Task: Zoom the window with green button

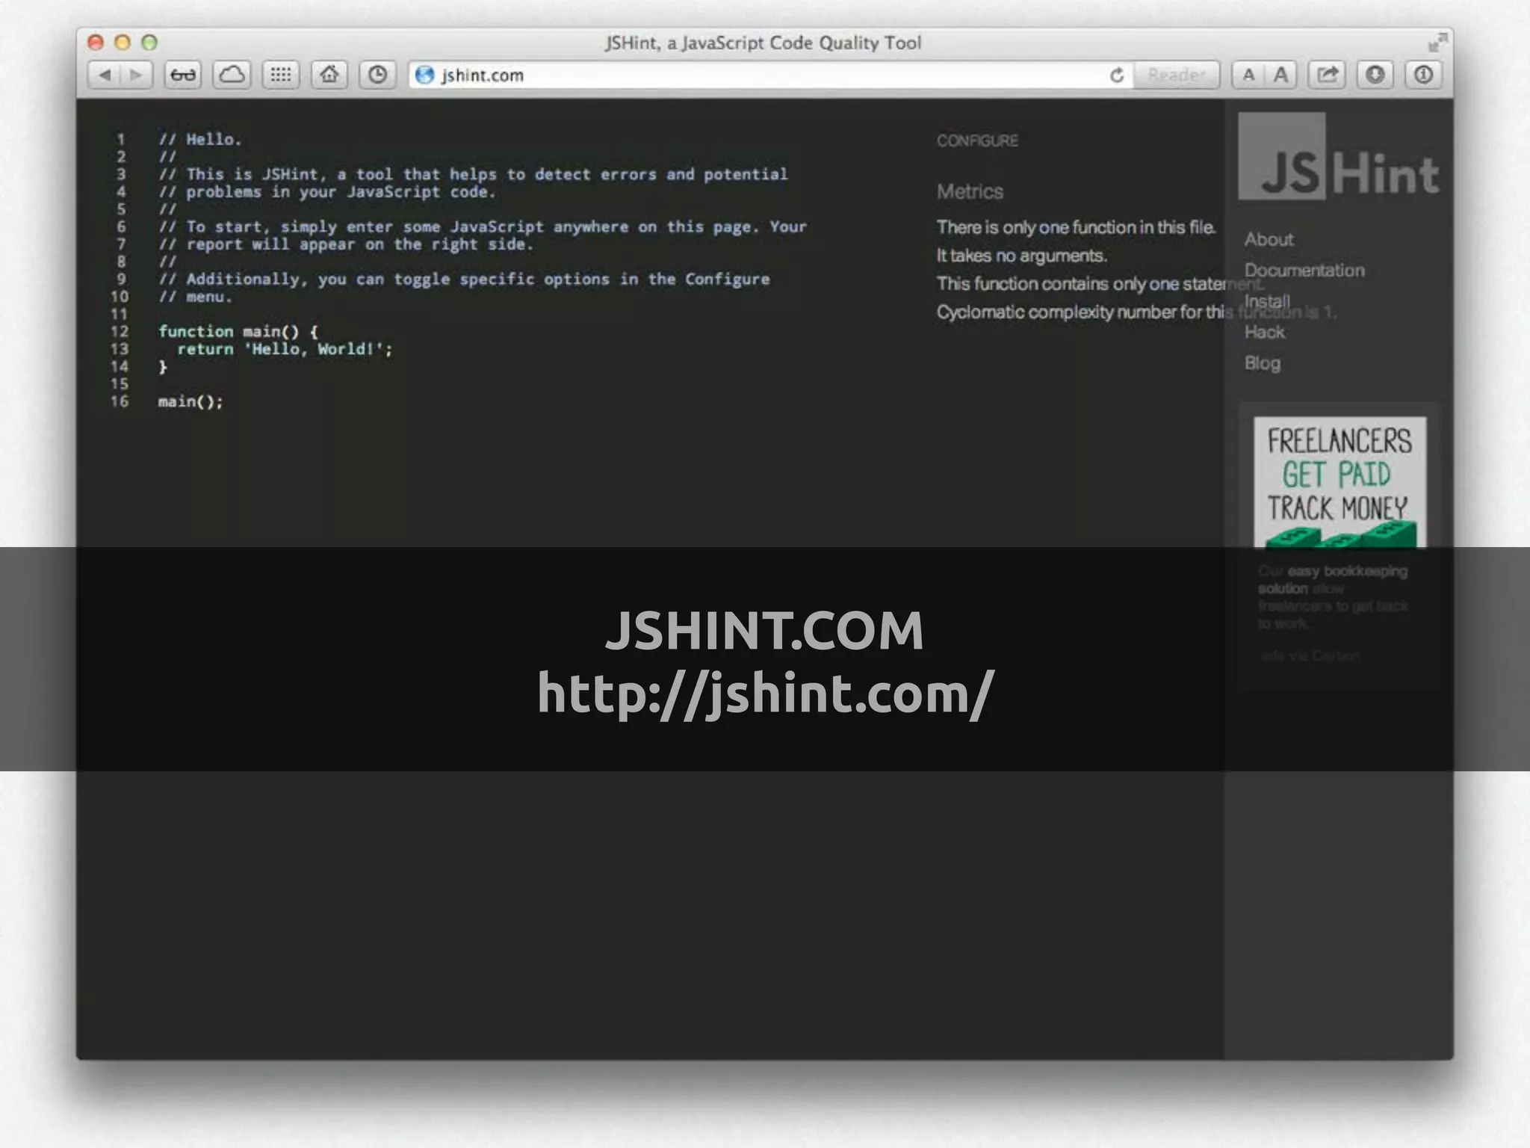Action: (149, 43)
